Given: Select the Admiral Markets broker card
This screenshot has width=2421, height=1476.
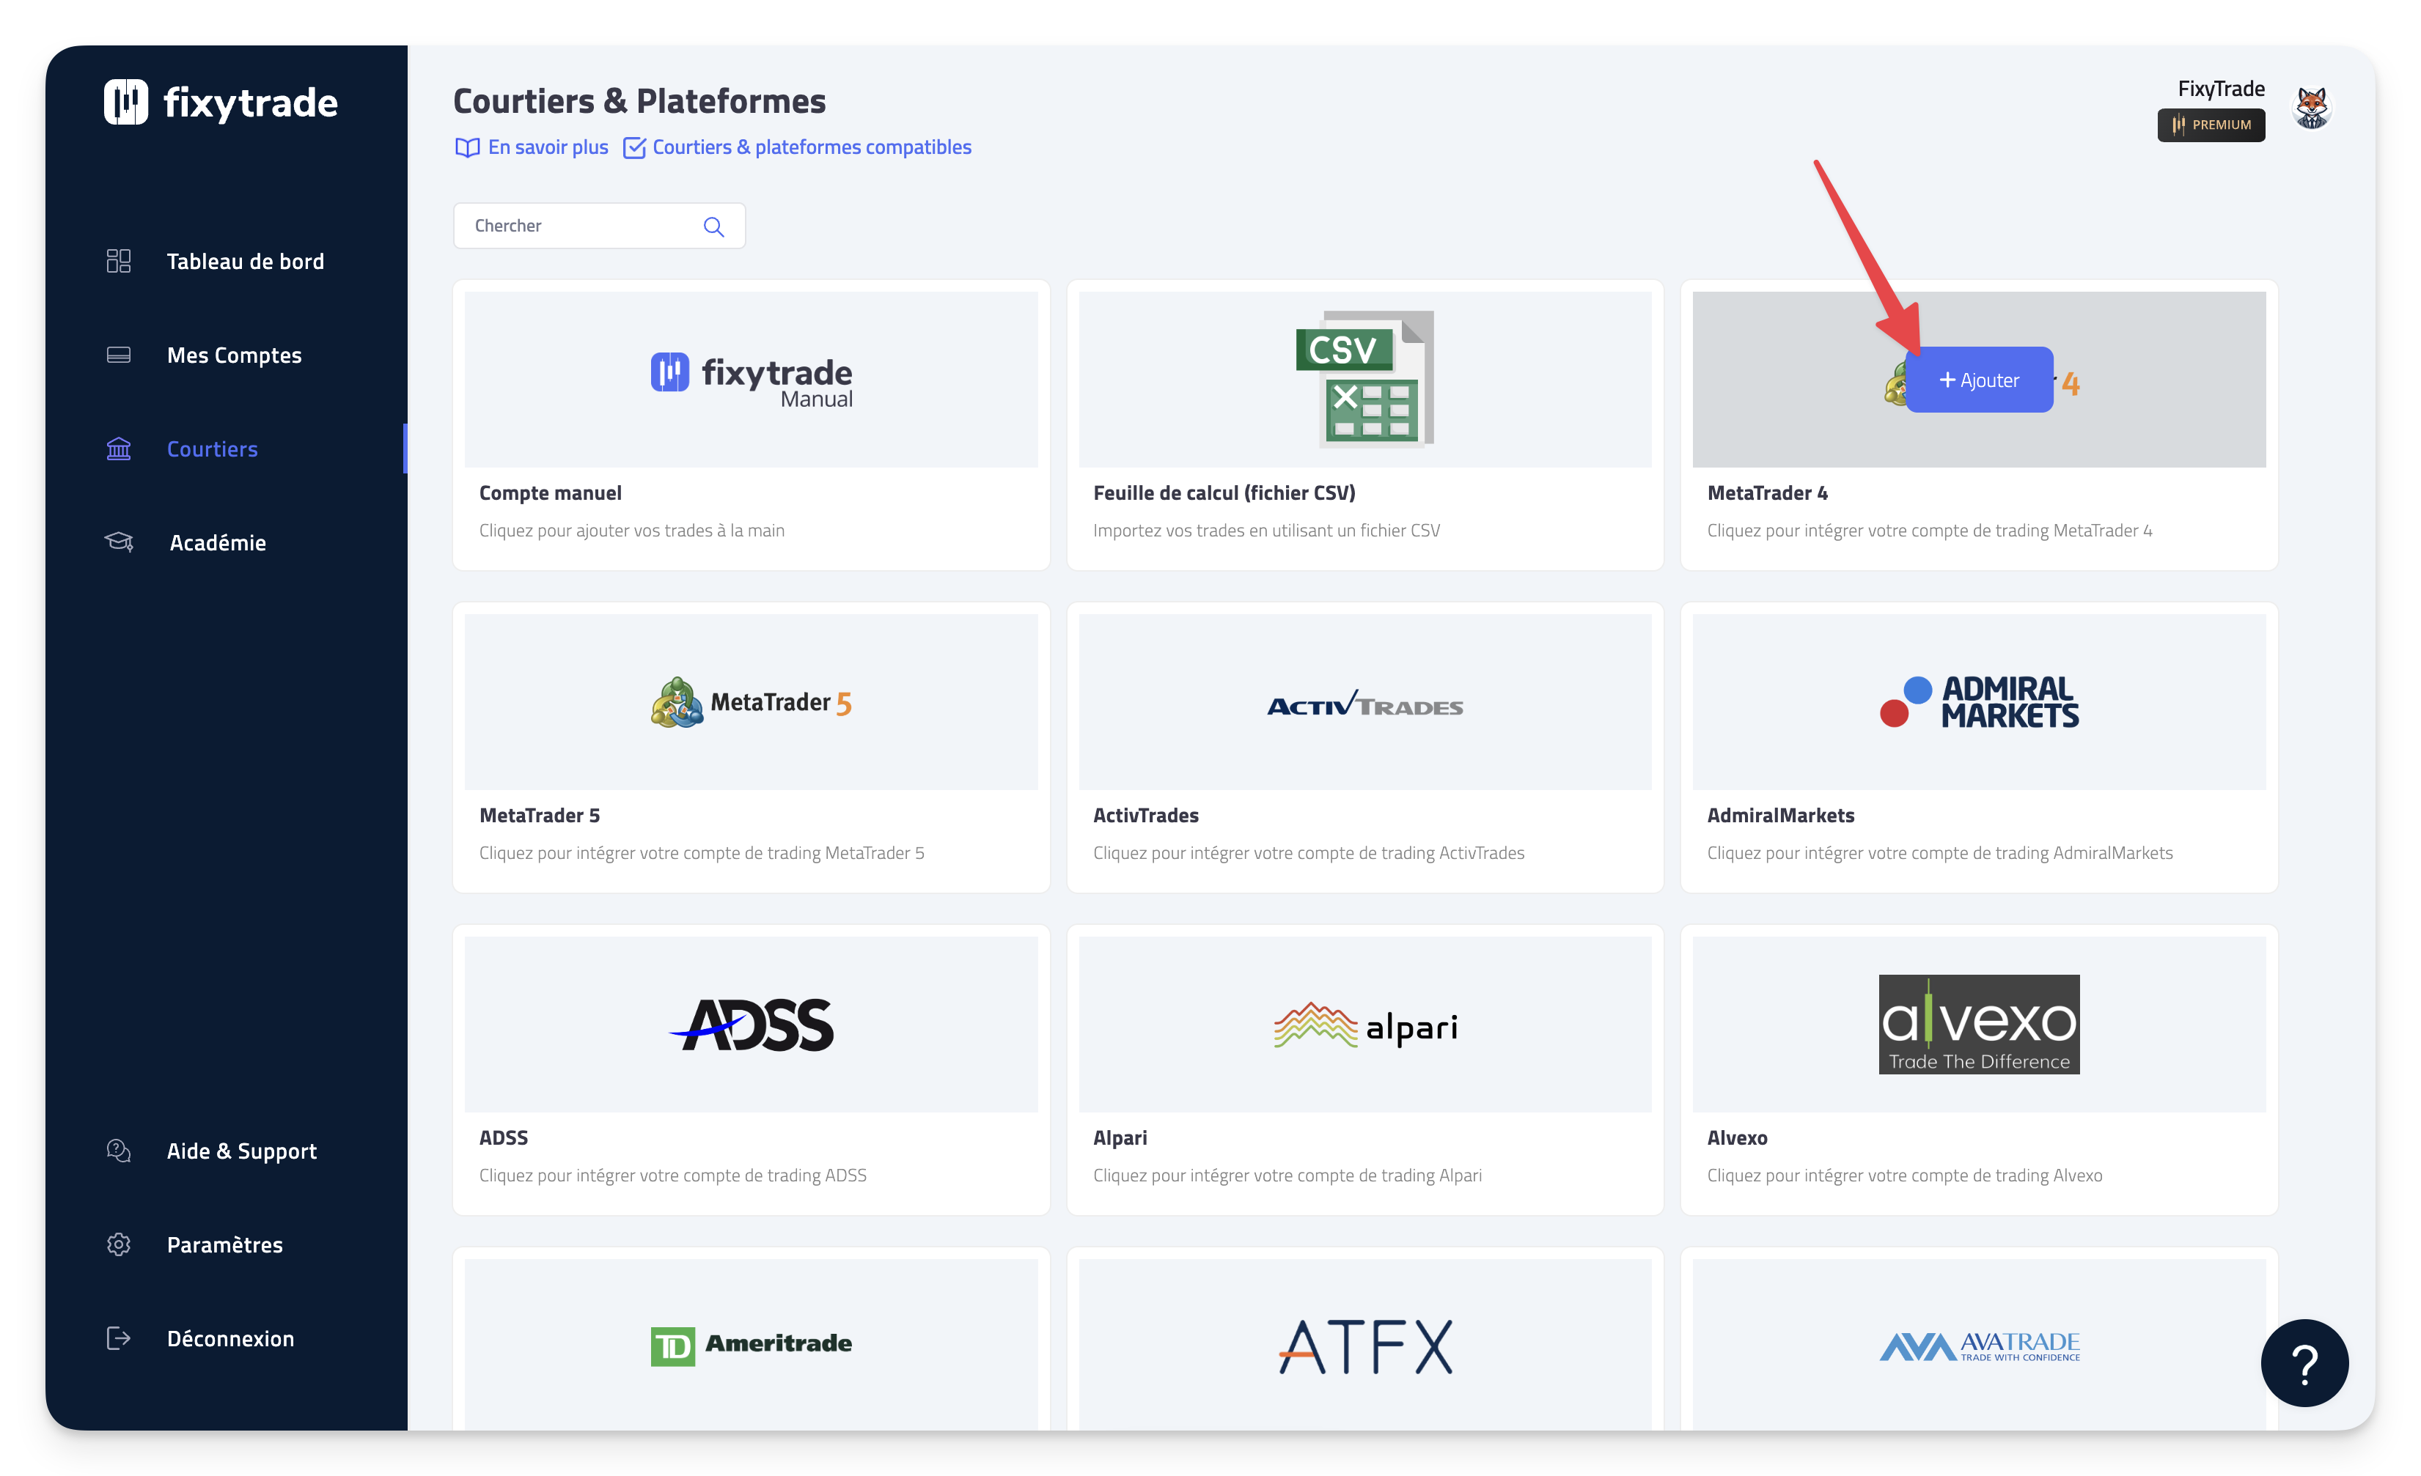Looking at the screenshot, I should pyautogui.click(x=1978, y=746).
